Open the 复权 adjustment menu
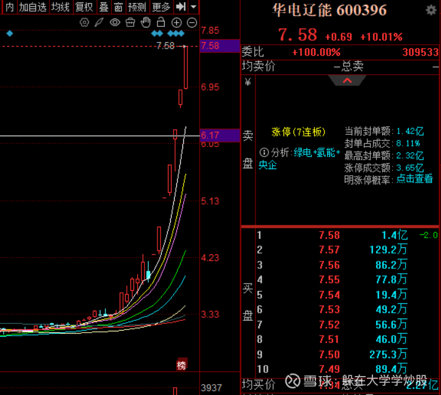 point(84,7)
